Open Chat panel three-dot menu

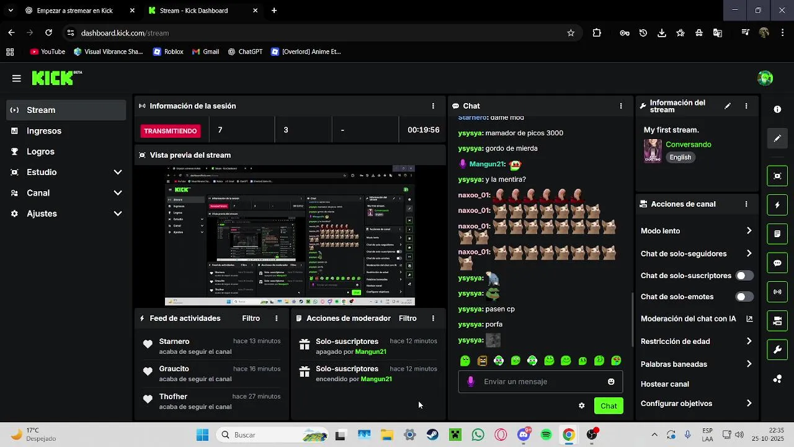point(621,106)
